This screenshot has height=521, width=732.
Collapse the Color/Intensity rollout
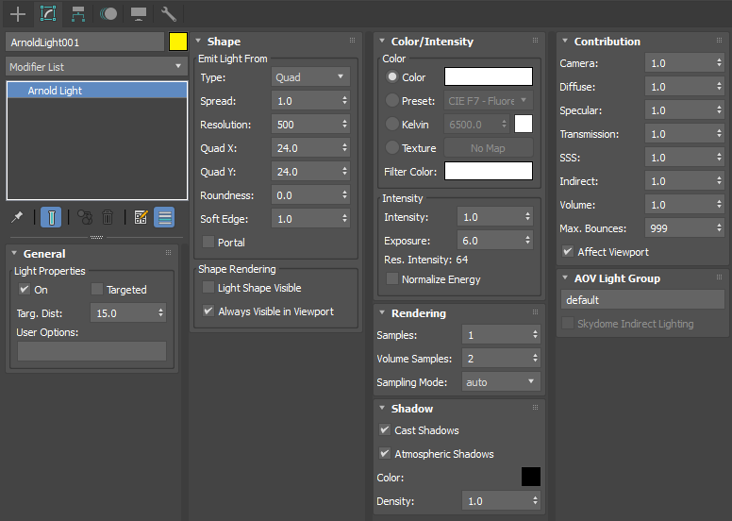pyautogui.click(x=382, y=42)
